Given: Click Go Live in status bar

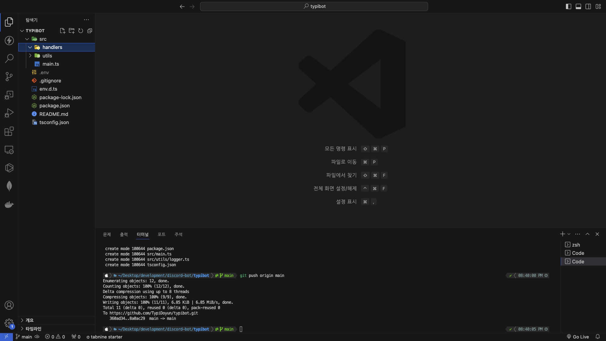Looking at the screenshot, I should [578, 337].
